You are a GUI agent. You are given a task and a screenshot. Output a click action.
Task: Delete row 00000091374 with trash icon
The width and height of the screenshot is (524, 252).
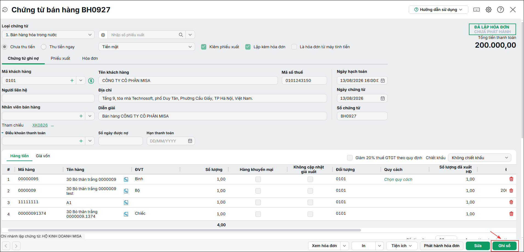click(x=511, y=214)
